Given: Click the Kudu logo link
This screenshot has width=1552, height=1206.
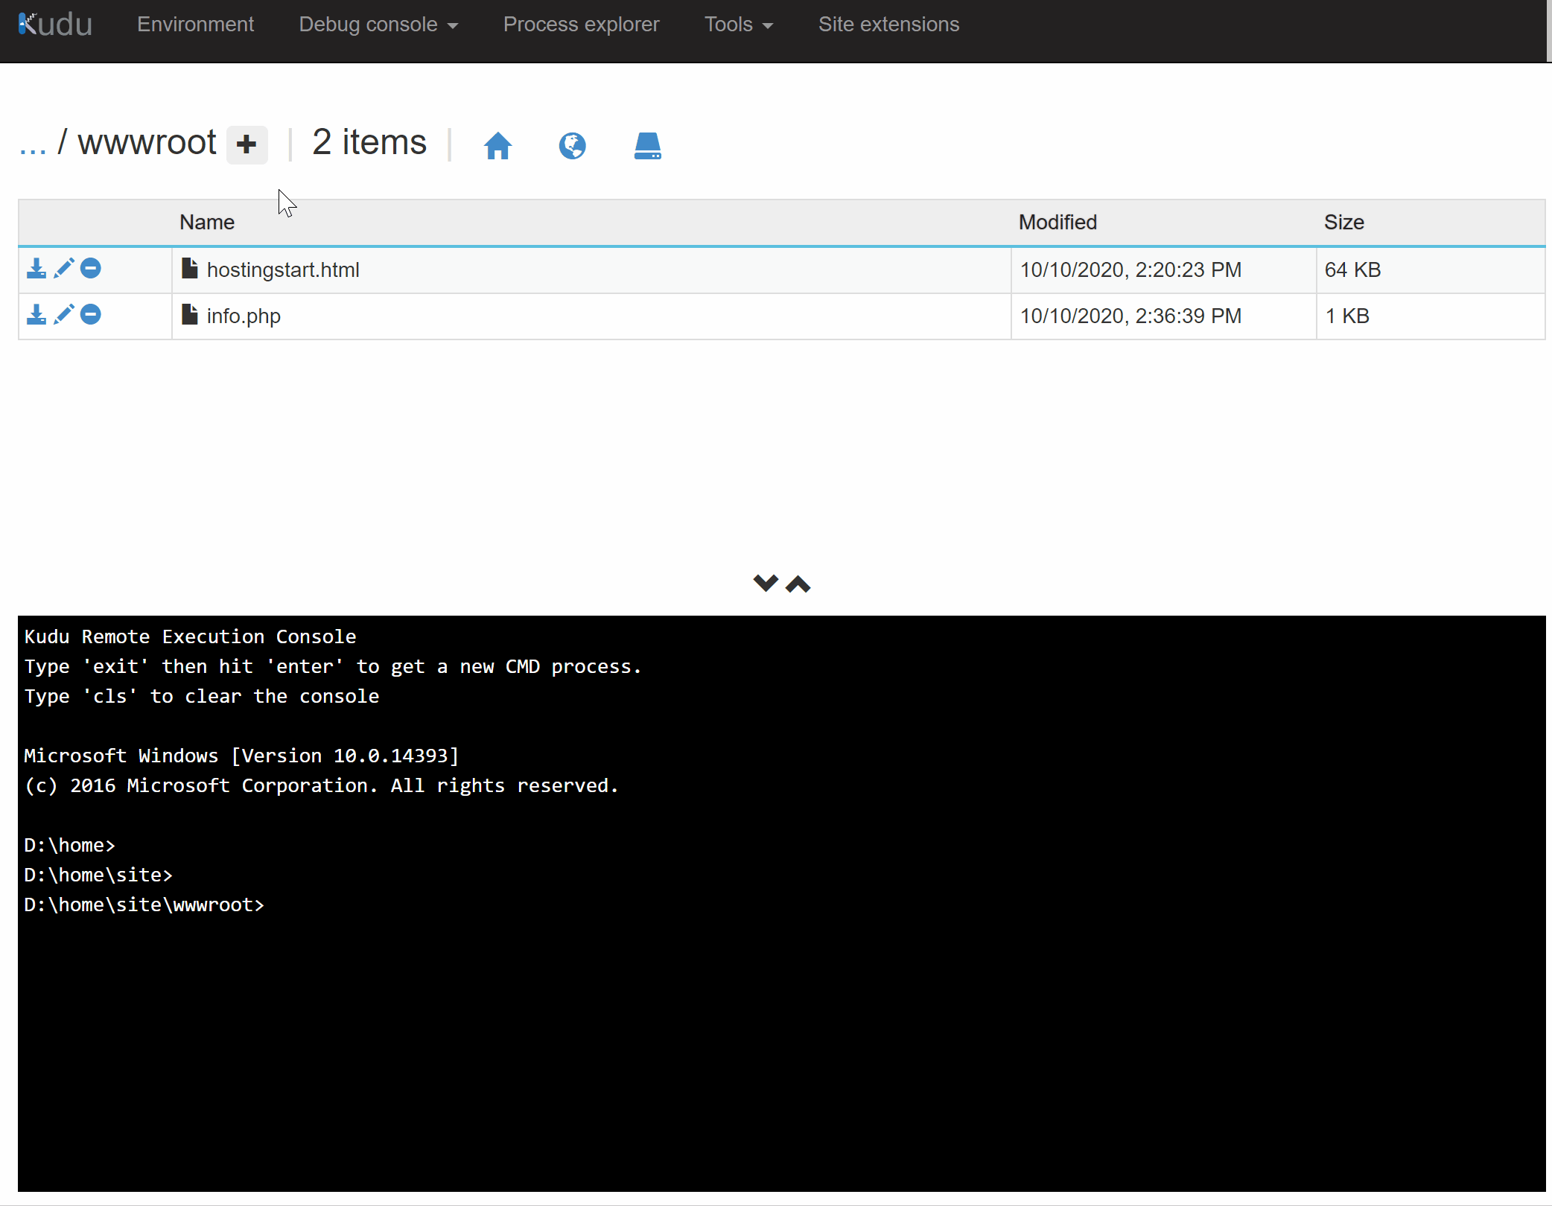Looking at the screenshot, I should 55,25.
